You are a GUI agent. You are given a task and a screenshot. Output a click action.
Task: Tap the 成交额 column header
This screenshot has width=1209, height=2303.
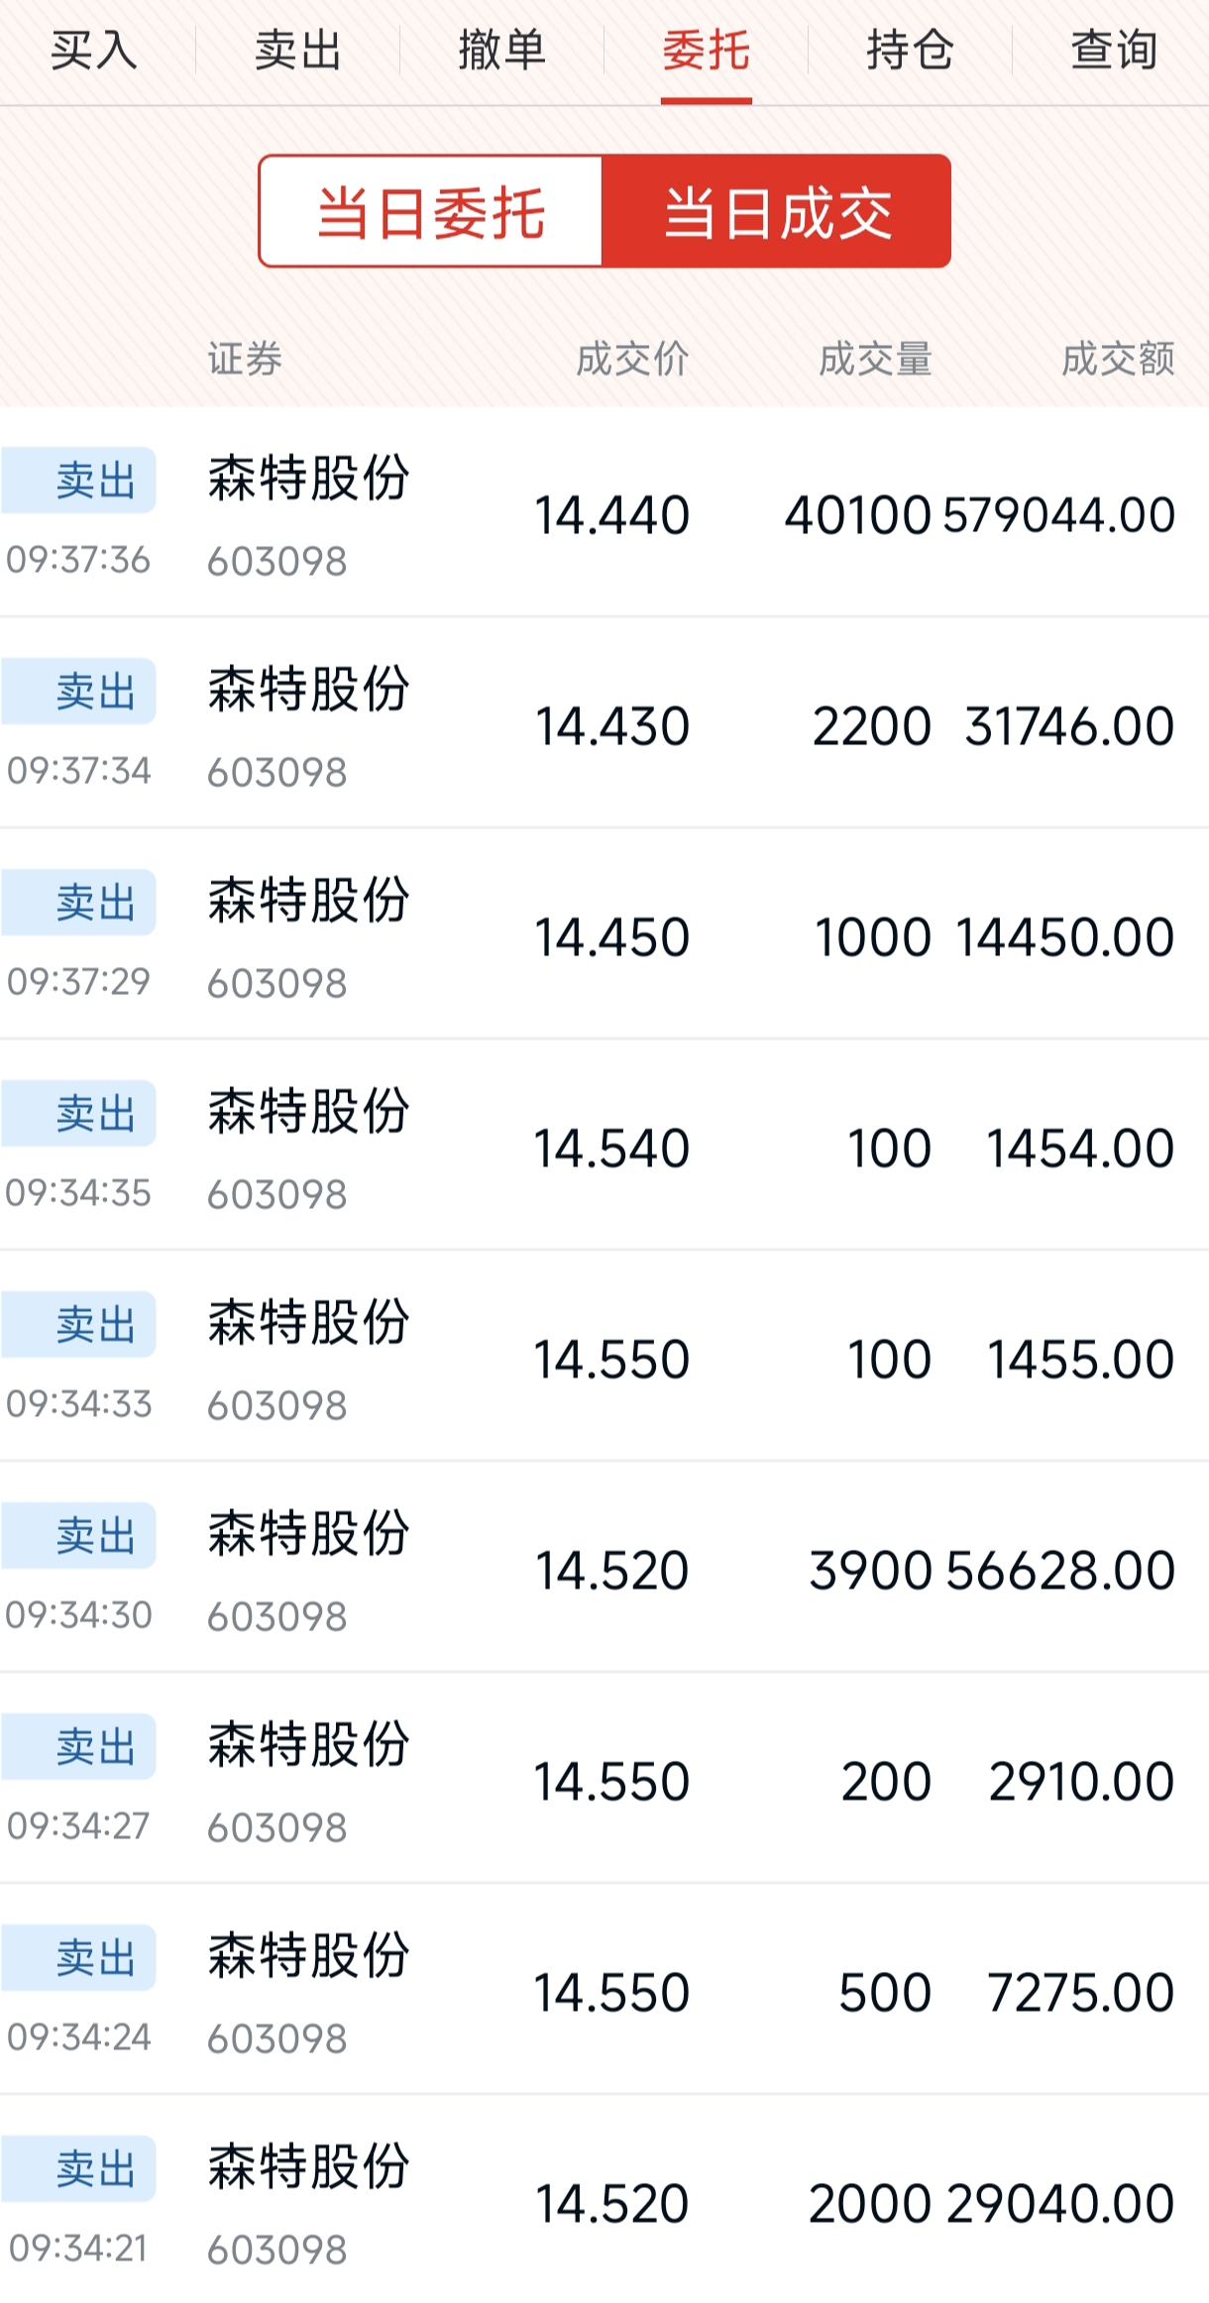(x=1118, y=359)
